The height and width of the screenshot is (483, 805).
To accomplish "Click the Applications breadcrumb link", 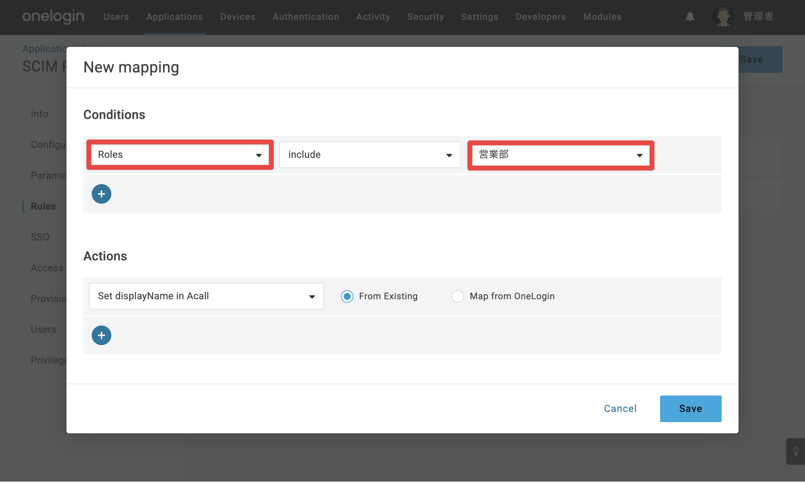I will point(44,49).
